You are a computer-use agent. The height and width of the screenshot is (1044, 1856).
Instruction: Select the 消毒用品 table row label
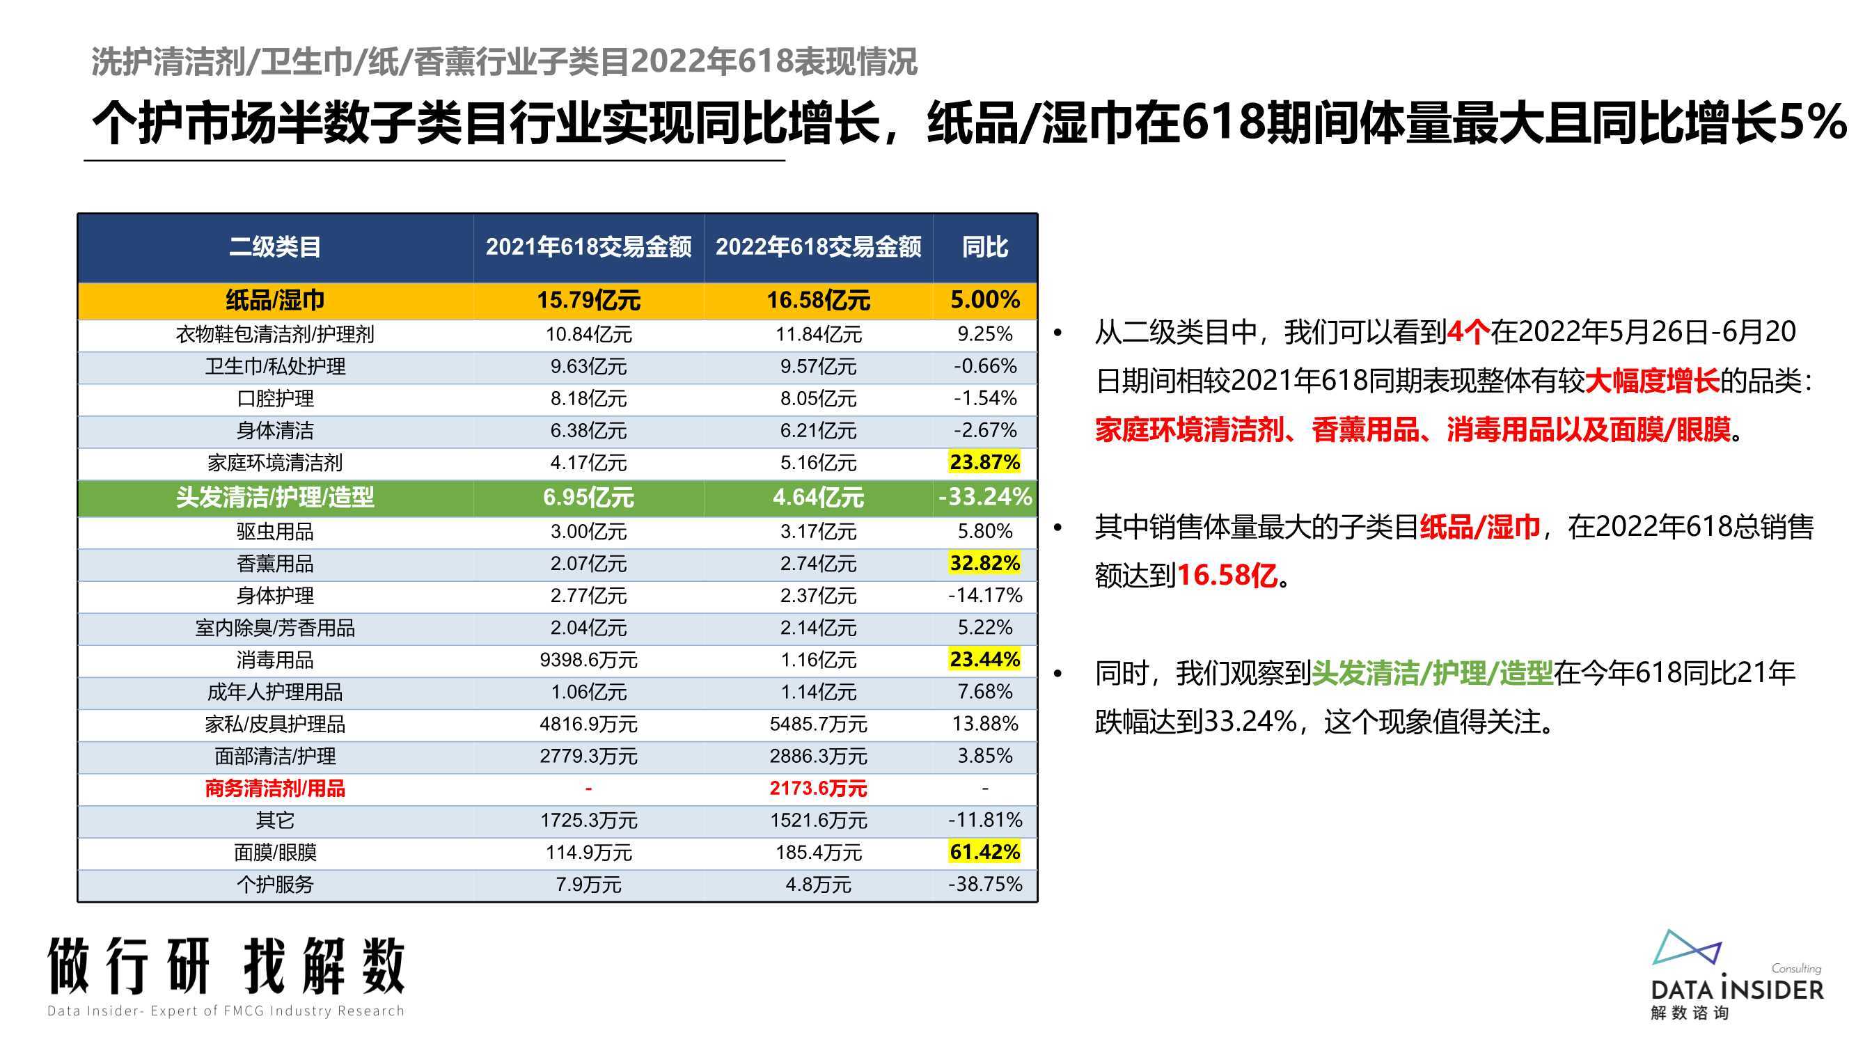[275, 660]
